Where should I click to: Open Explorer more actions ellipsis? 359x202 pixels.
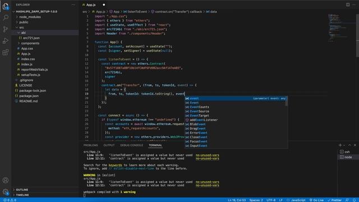point(73,5)
